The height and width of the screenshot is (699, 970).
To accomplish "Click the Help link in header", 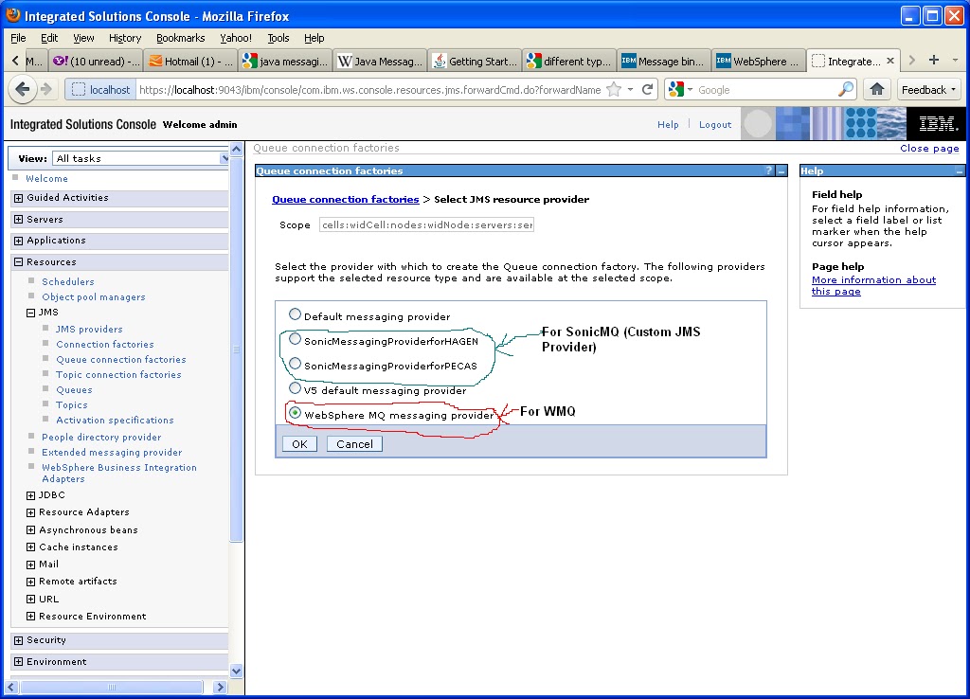I will point(668,124).
